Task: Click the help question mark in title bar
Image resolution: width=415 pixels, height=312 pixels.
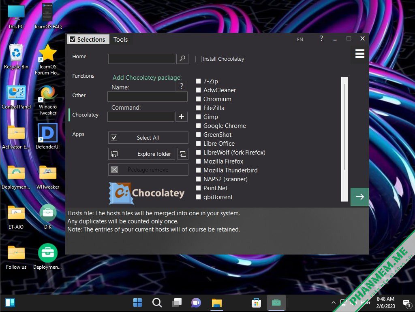Action: pos(321,38)
